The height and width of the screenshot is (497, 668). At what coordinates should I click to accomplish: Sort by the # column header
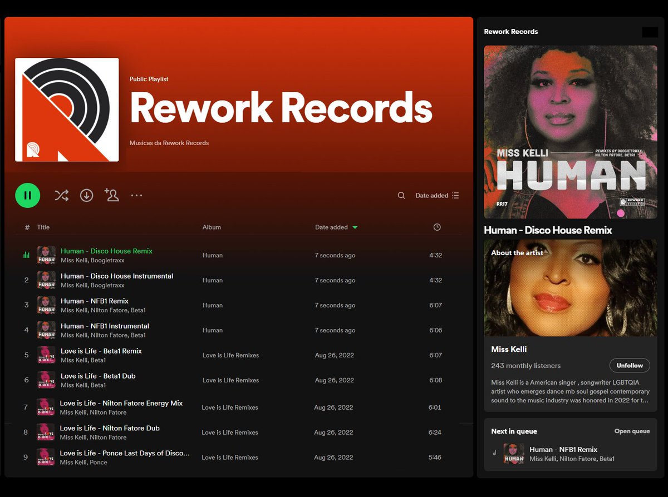(x=27, y=227)
